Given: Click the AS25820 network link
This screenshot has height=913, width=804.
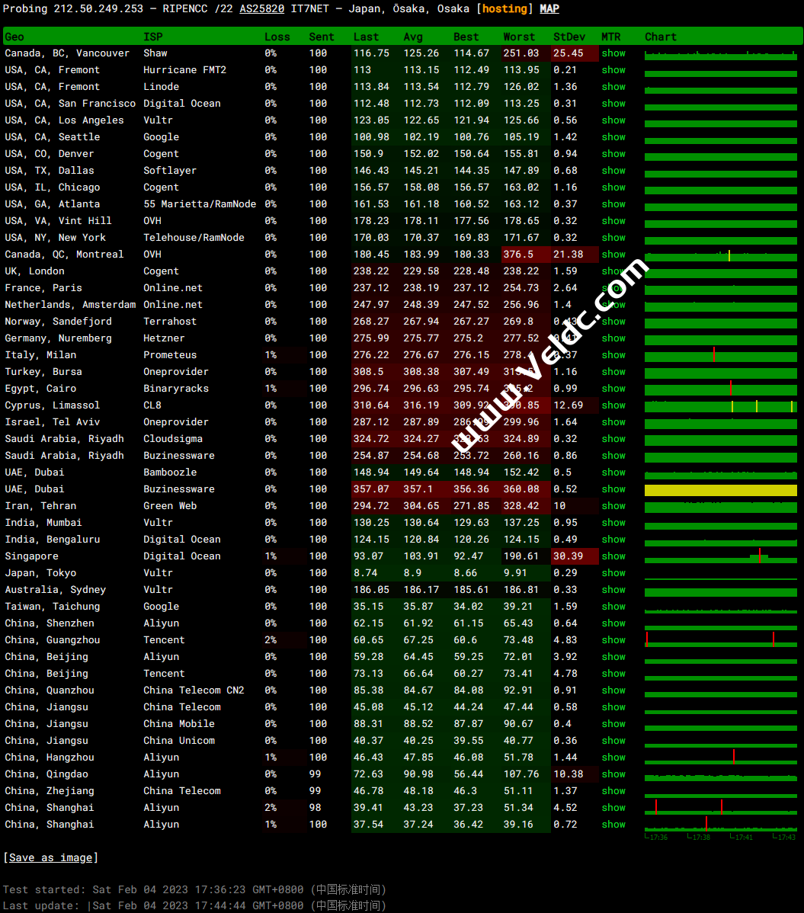Looking at the screenshot, I should coord(261,9).
